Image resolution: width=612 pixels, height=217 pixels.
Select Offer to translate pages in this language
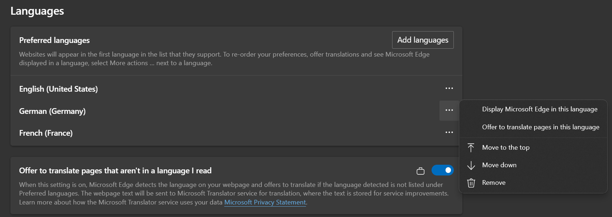tap(540, 127)
